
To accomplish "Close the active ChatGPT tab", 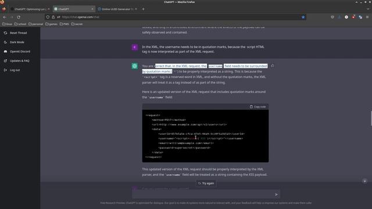I will coord(92,9).
